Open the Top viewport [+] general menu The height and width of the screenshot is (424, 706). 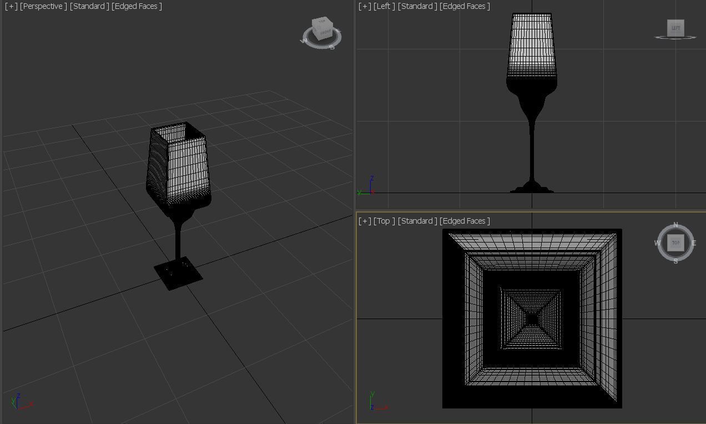pyautogui.click(x=365, y=221)
